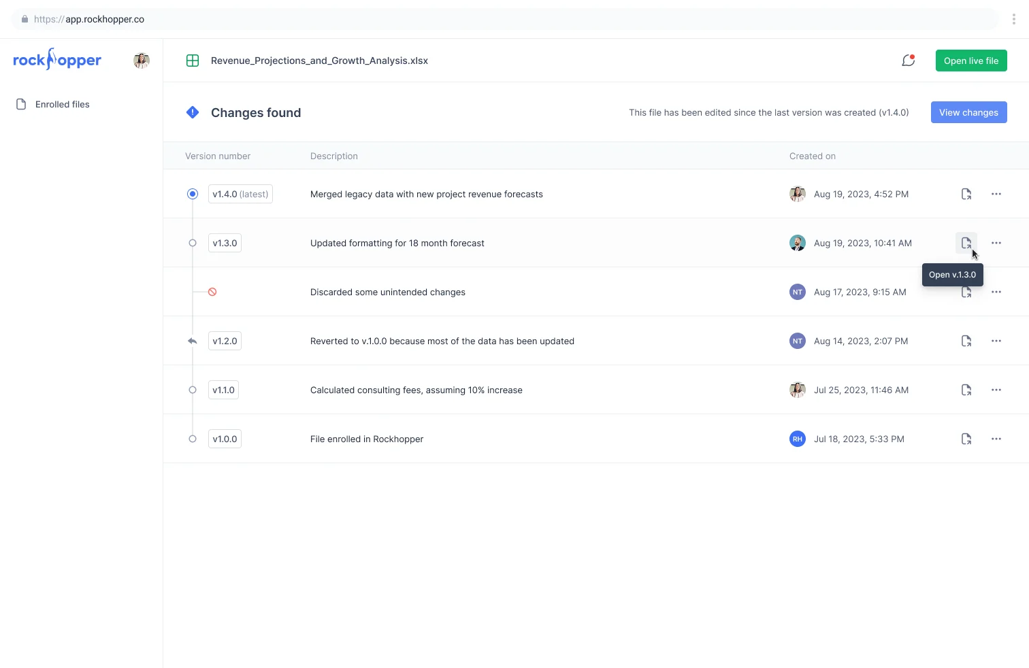This screenshot has height=668, width=1029.
Task: Click the Description column header
Action: click(x=334, y=156)
